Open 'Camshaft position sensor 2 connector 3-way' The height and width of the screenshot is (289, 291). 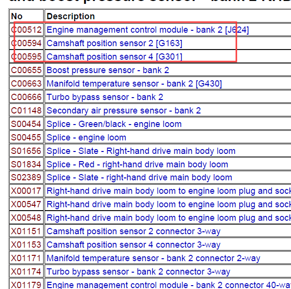click(133, 231)
